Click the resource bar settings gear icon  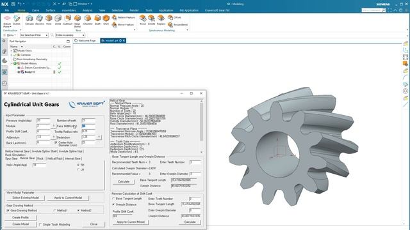[x=4, y=41]
